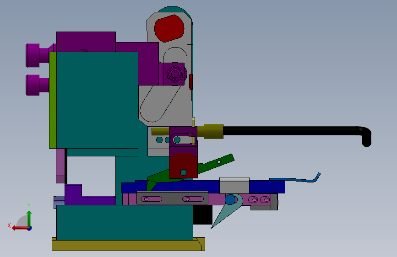This screenshot has height=257, width=397.
Task: Select the small black block beside teal base
Action: coord(202,214)
